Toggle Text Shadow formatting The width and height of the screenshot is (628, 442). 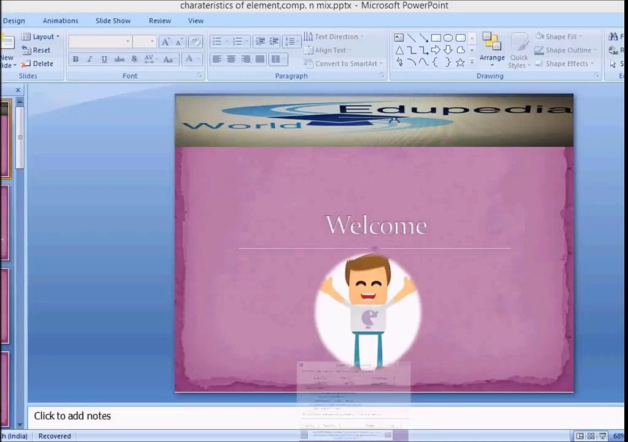click(x=134, y=59)
